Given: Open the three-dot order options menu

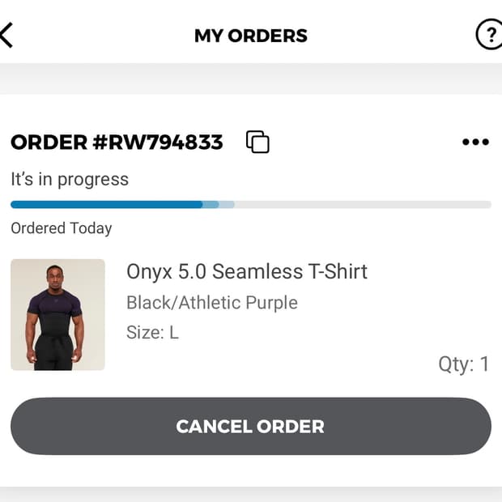Looking at the screenshot, I should 475,143.
